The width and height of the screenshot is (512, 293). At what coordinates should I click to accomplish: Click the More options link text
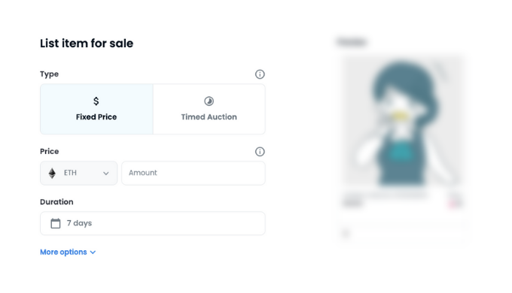pyautogui.click(x=63, y=252)
